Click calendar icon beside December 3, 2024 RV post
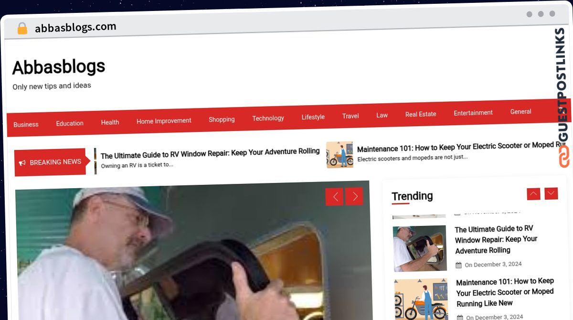This screenshot has width=573, height=320. click(x=458, y=265)
